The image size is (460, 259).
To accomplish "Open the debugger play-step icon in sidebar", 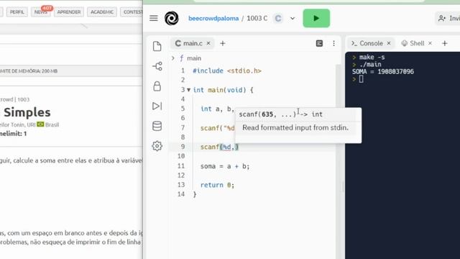I will 157,106.
